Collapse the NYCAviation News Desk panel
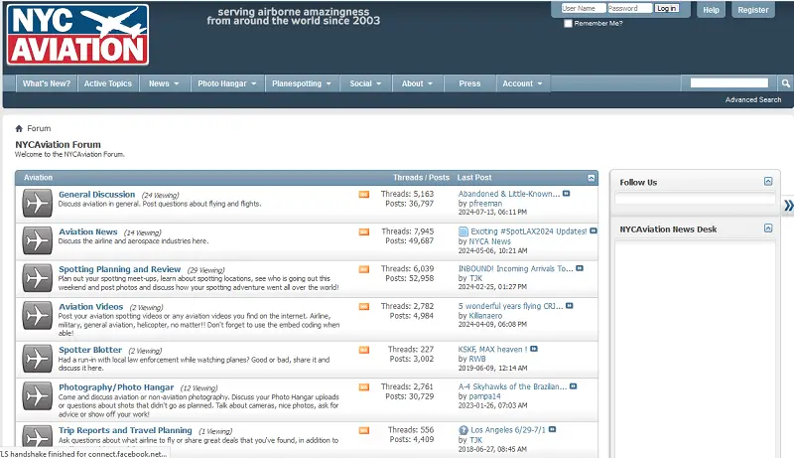Screen dimensions: 794x458 (x=768, y=228)
